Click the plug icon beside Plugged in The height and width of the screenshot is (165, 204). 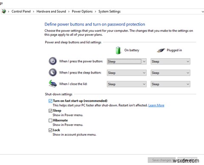click(x=161, y=50)
